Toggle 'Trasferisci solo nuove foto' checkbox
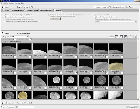The width and height of the screenshot is (140, 109). [95, 15]
